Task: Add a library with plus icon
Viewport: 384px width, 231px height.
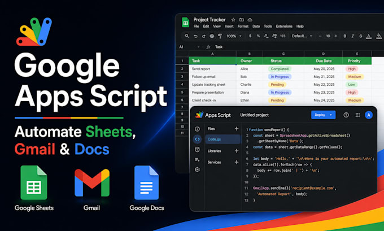Action: tap(237, 151)
